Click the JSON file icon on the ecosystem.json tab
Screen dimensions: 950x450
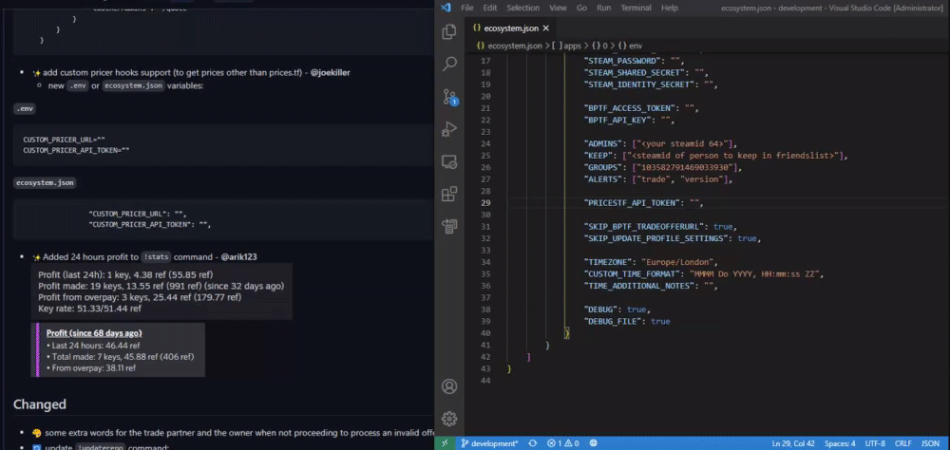(x=477, y=28)
